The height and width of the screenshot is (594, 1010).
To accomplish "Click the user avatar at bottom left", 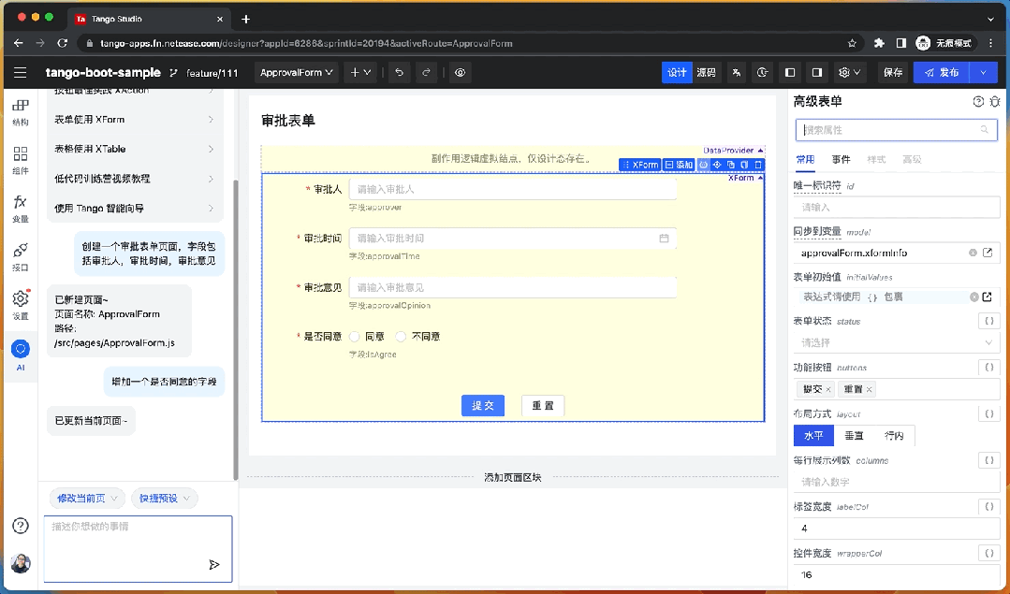I will coord(21,563).
